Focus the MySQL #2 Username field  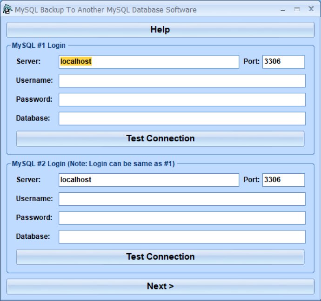pos(182,199)
